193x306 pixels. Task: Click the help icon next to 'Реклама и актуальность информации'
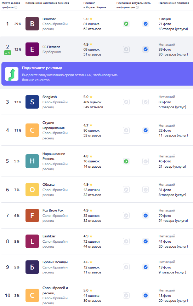(x=137, y=7)
